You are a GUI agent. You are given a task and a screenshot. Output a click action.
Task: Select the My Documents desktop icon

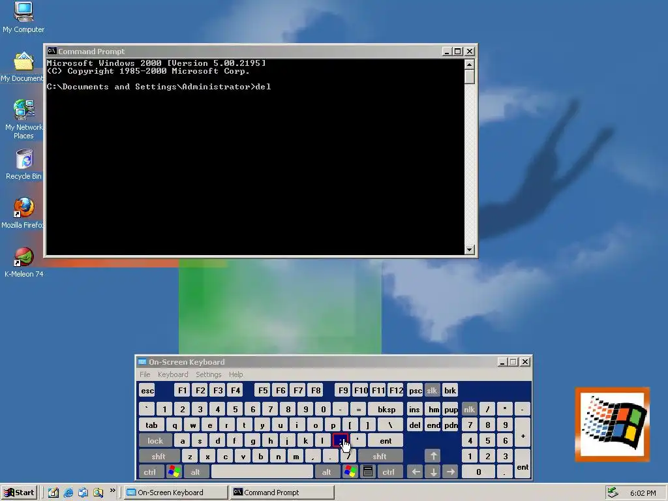tap(22, 67)
